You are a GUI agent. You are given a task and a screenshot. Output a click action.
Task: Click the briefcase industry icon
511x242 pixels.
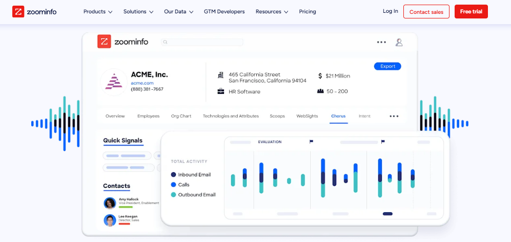click(220, 91)
